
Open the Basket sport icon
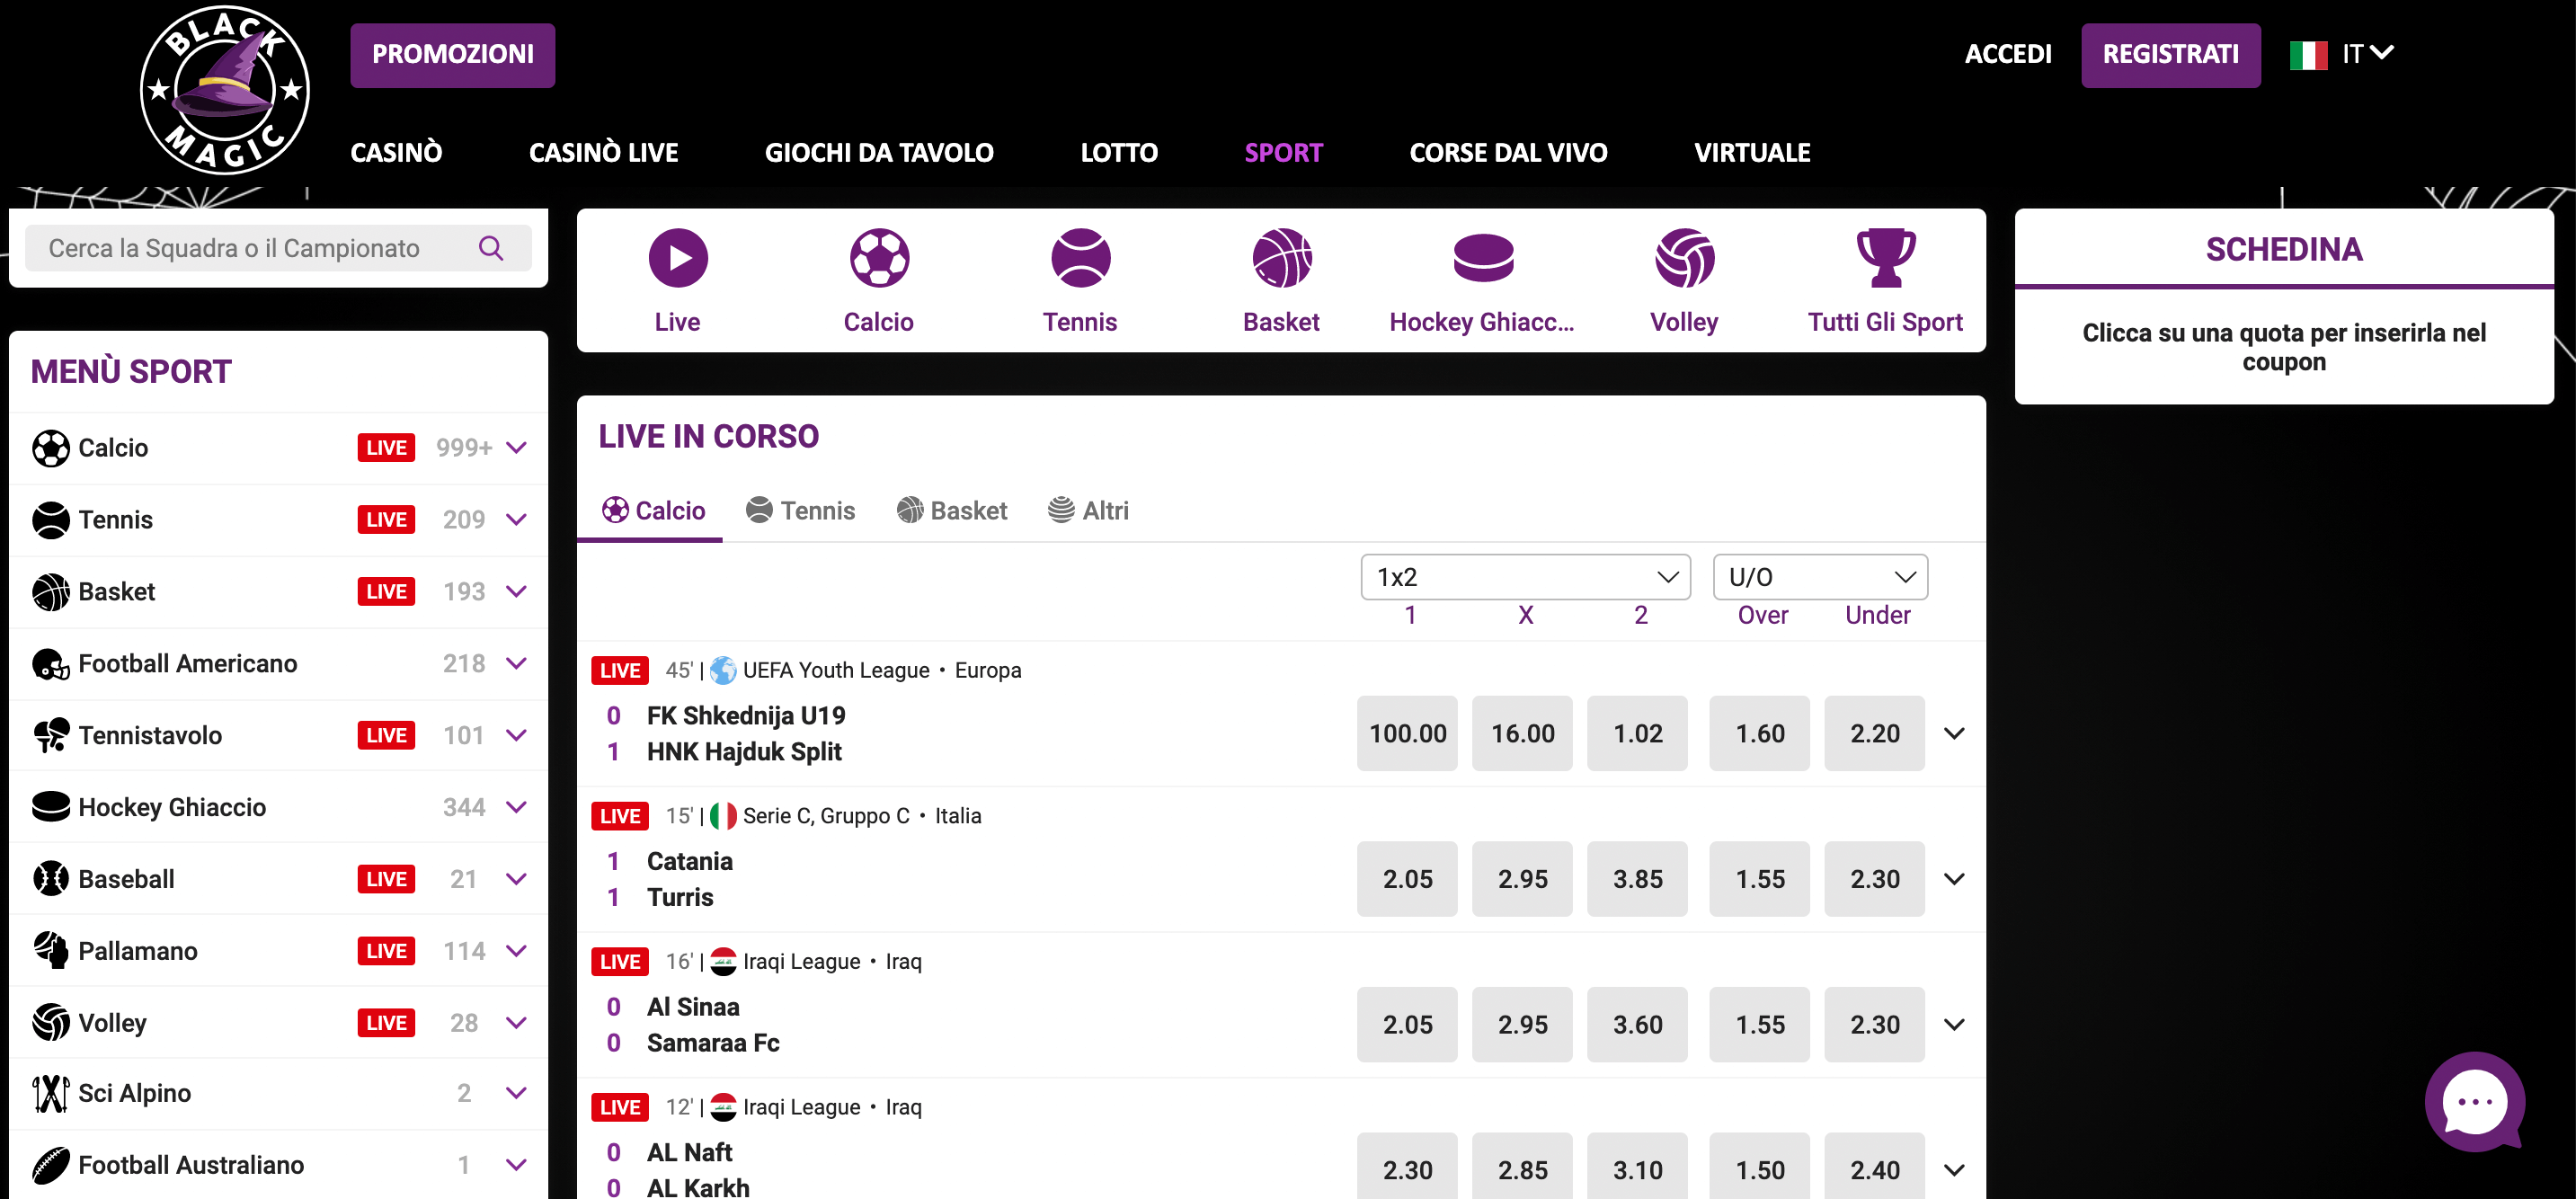1282,258
